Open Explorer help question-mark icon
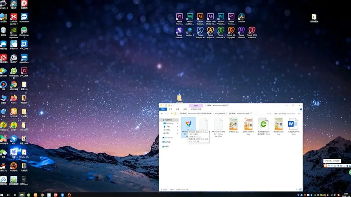Screen dimensions: 351x197 point(301,109)
